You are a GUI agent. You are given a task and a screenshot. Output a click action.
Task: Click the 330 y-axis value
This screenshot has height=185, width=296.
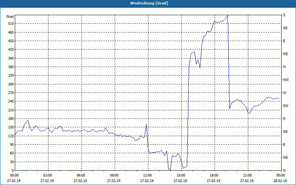pyautogui.click(x=10, y=75)
